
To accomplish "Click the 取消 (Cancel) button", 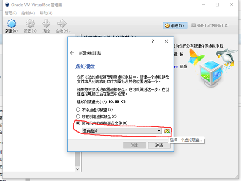I will click(159, 145).
